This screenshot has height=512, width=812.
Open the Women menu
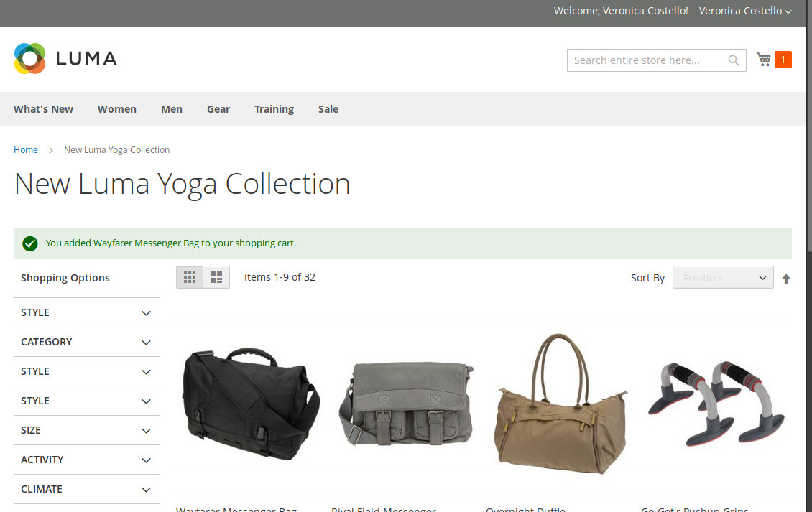pyautogui.click(x=117, y=109)
